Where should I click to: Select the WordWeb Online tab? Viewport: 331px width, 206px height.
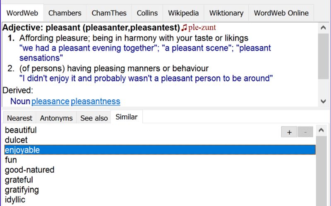click(x=281, y=13)
